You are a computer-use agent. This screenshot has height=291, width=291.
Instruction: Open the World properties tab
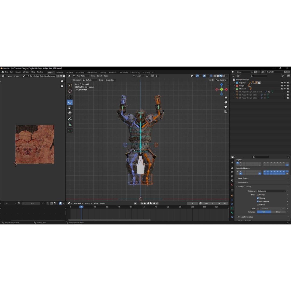pos(232,185)
